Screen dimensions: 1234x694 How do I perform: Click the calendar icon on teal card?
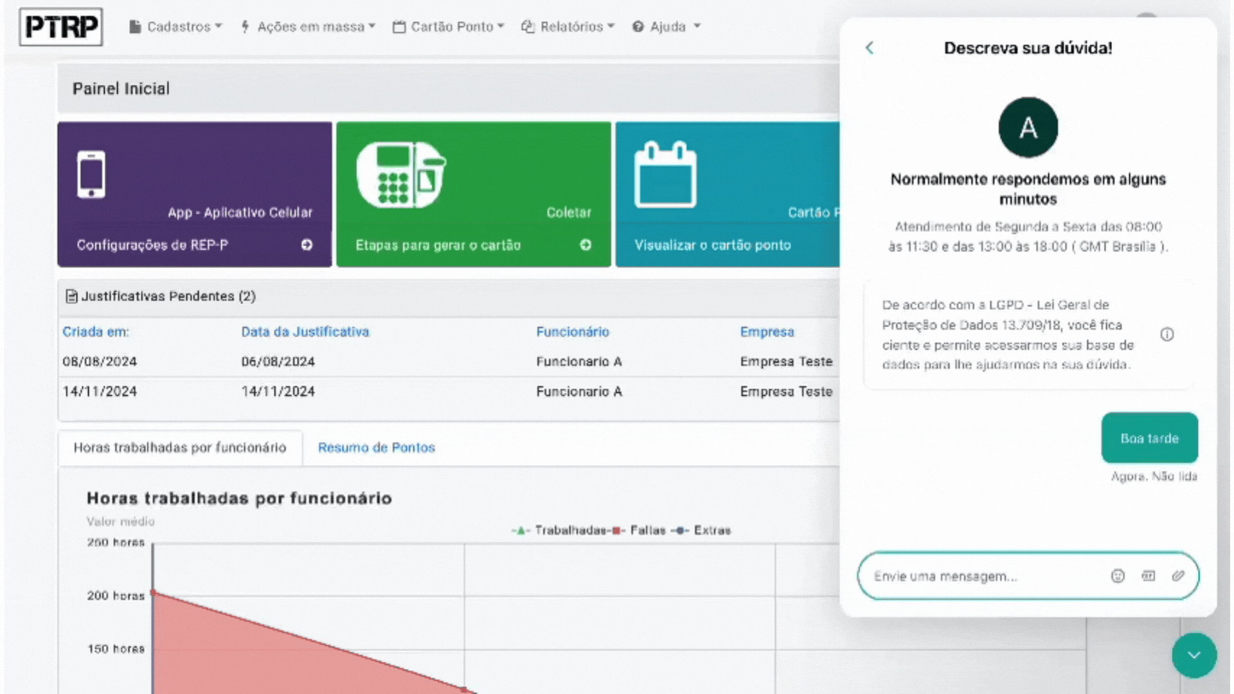[x=665, y=175]
